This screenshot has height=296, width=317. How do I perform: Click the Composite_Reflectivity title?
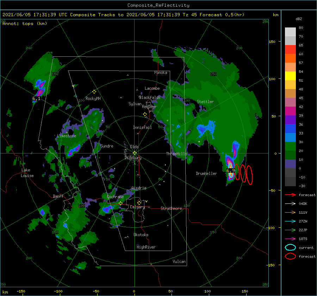[158, 5]
